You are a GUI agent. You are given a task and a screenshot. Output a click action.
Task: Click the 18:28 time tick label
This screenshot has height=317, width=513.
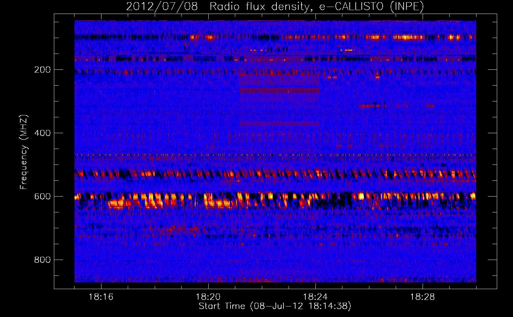click(x=423, y=297)
